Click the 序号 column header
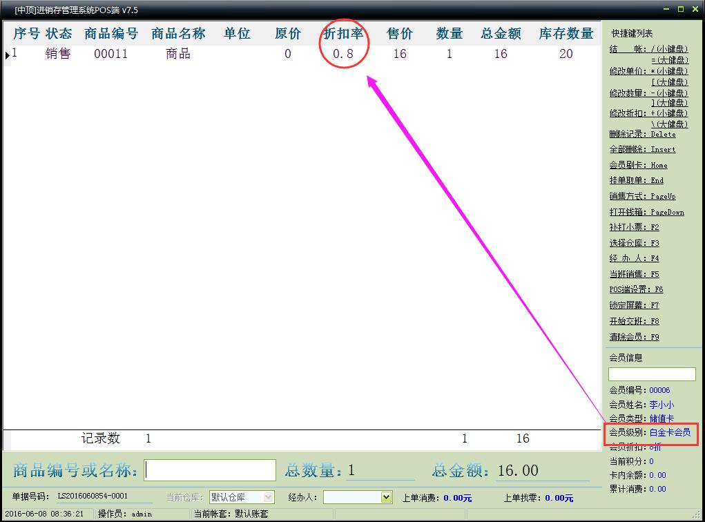Screen dimensions: 705x522 (x=26, y=33)
